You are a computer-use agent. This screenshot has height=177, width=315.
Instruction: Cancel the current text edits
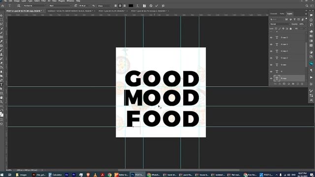[x=151, y=6]
